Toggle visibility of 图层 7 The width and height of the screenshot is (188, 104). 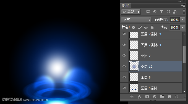point(124,55)
